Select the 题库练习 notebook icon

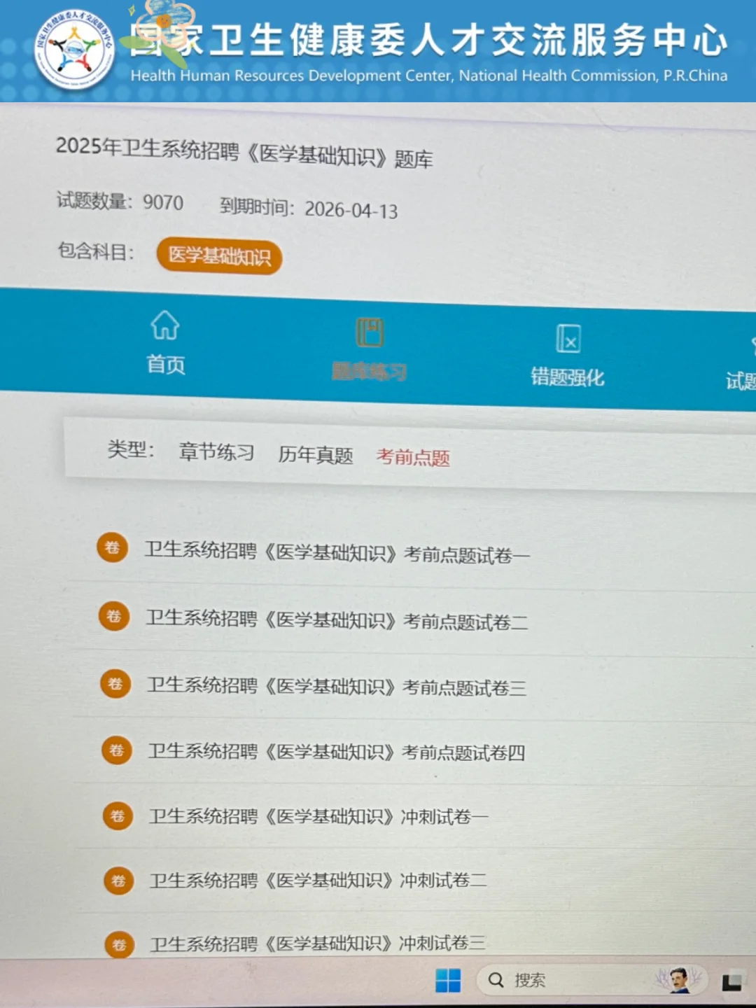(x=370, y=332)
